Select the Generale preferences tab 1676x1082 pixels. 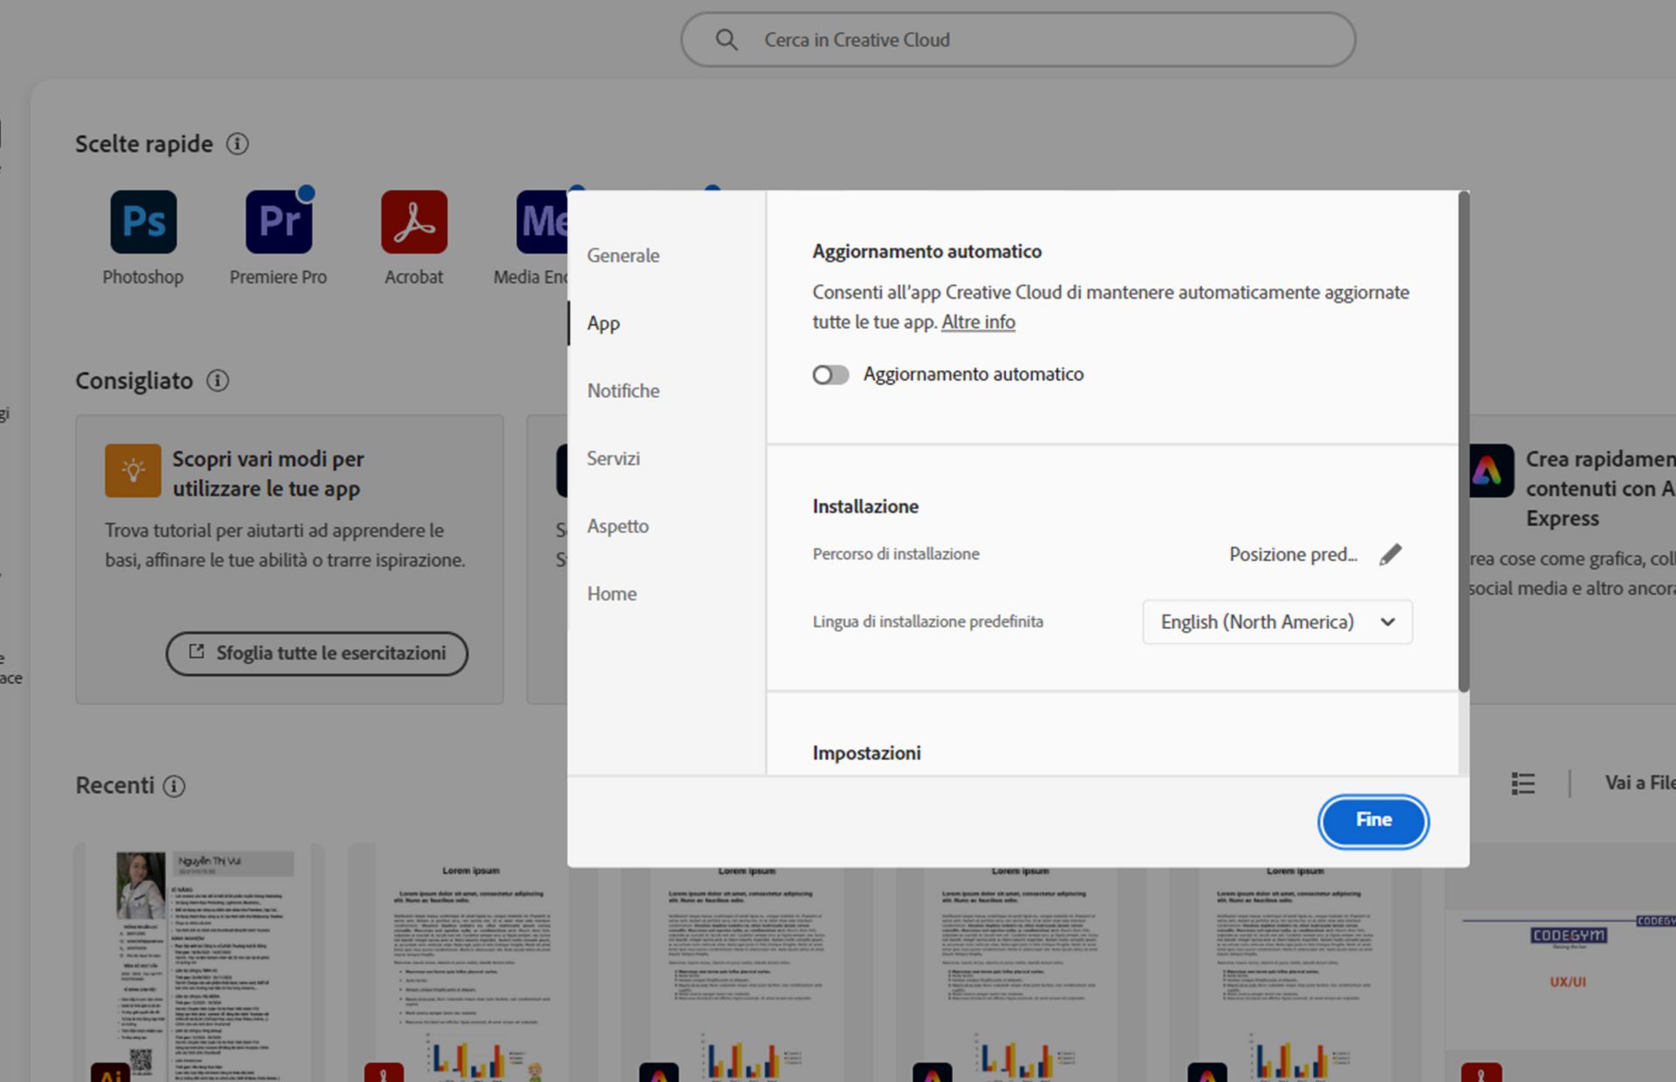click(x=623, y=256)
